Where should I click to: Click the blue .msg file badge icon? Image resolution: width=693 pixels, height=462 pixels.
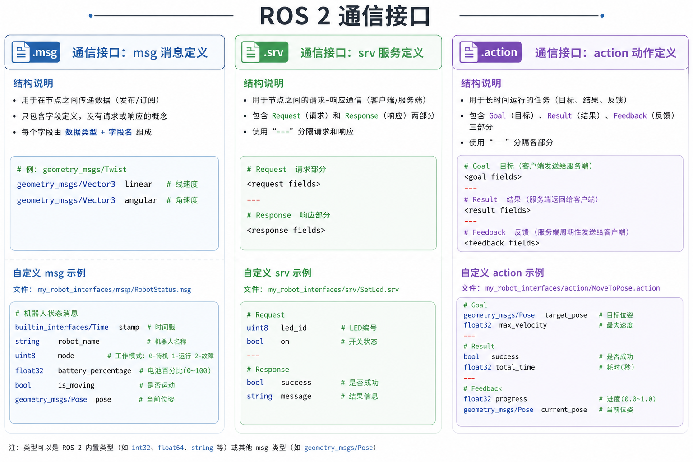point(36,53)
